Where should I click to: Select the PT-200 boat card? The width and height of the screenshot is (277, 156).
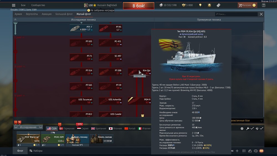coord(111,72)
